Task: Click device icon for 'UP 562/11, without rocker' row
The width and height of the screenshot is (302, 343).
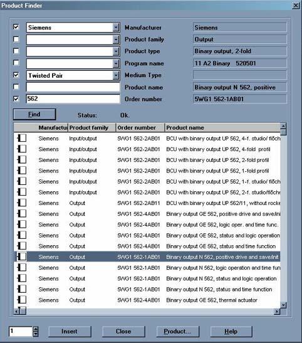Action: (x=22, y=203)
